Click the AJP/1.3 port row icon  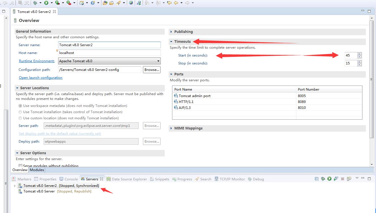click(x=176, y=107)
